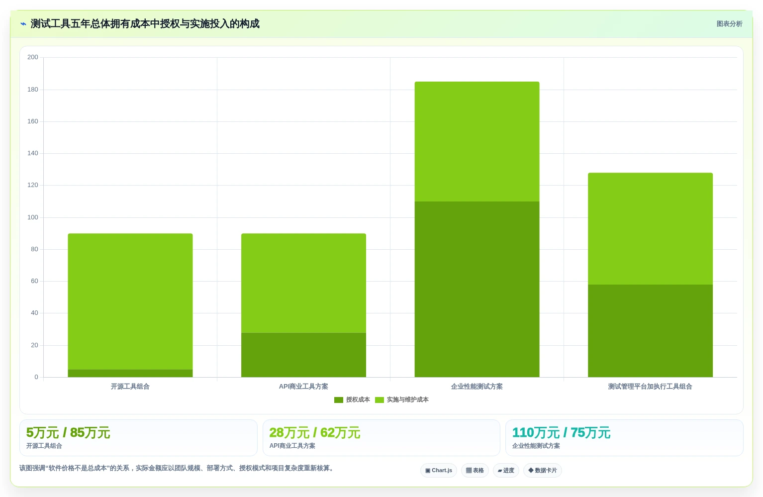Viewport: 763px width, 497px height.
Task: Toggle the 授权成本 legend item
Action: [x=352, y=399]
